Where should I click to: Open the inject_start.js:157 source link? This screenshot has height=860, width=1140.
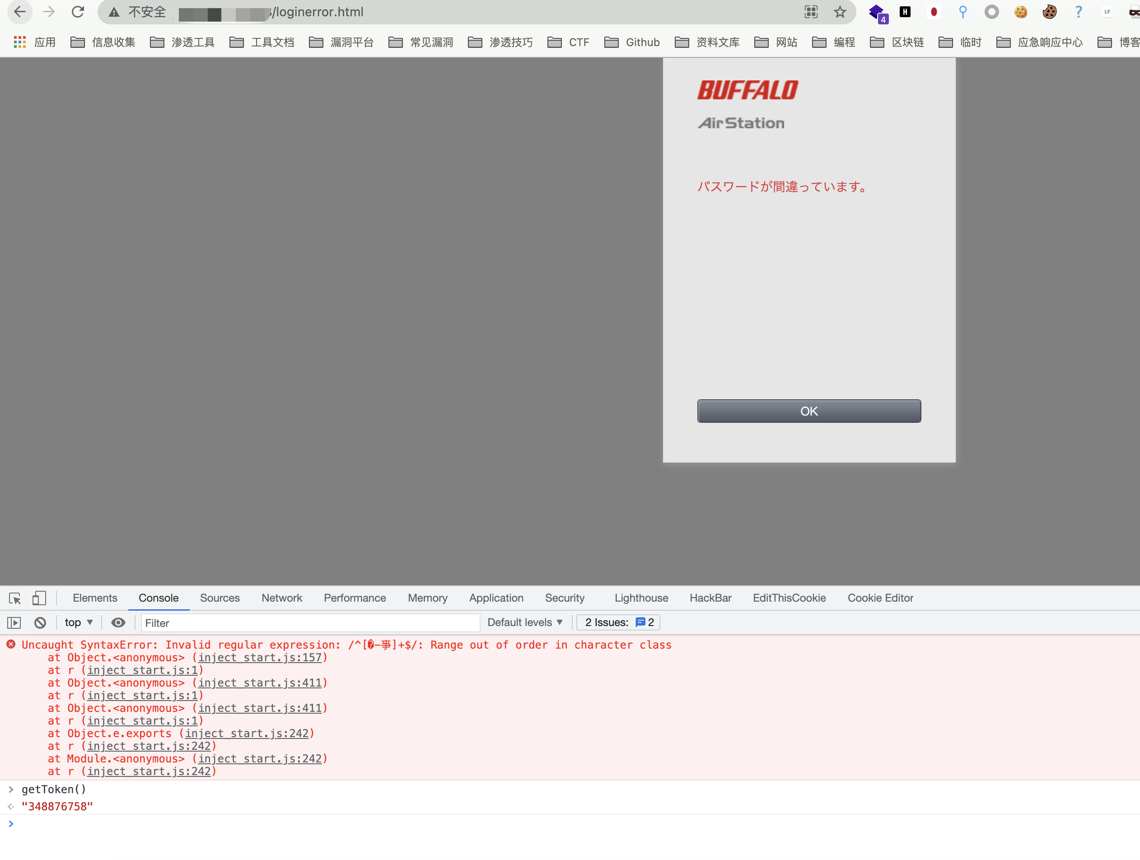coord(260,658)
